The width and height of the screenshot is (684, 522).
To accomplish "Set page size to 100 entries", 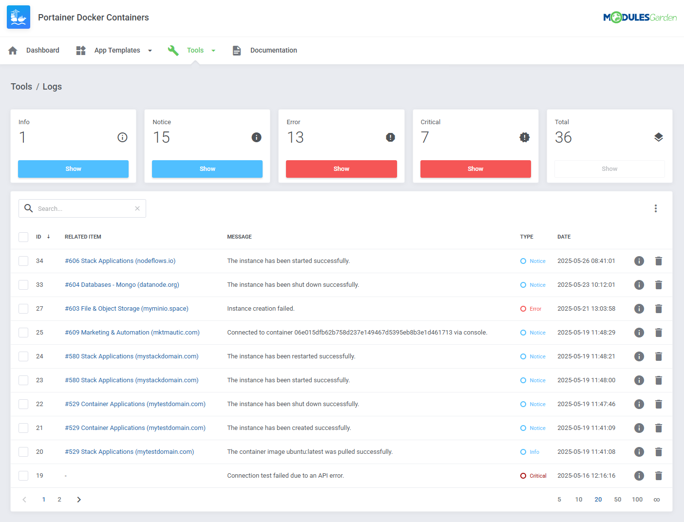I will [x=637, y=499].
